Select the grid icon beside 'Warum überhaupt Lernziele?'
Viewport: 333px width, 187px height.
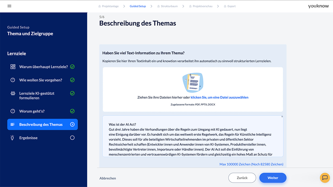tap(12, 67)
